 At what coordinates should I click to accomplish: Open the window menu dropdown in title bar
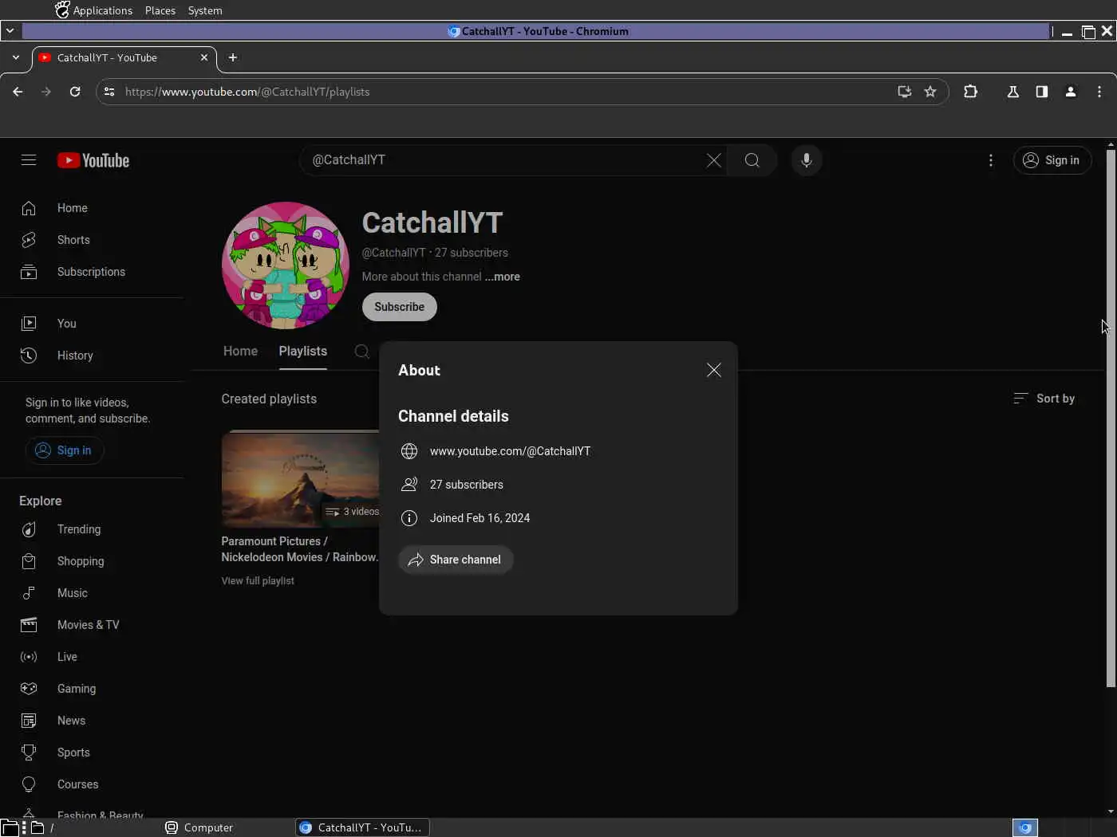[x=10, y=31]
